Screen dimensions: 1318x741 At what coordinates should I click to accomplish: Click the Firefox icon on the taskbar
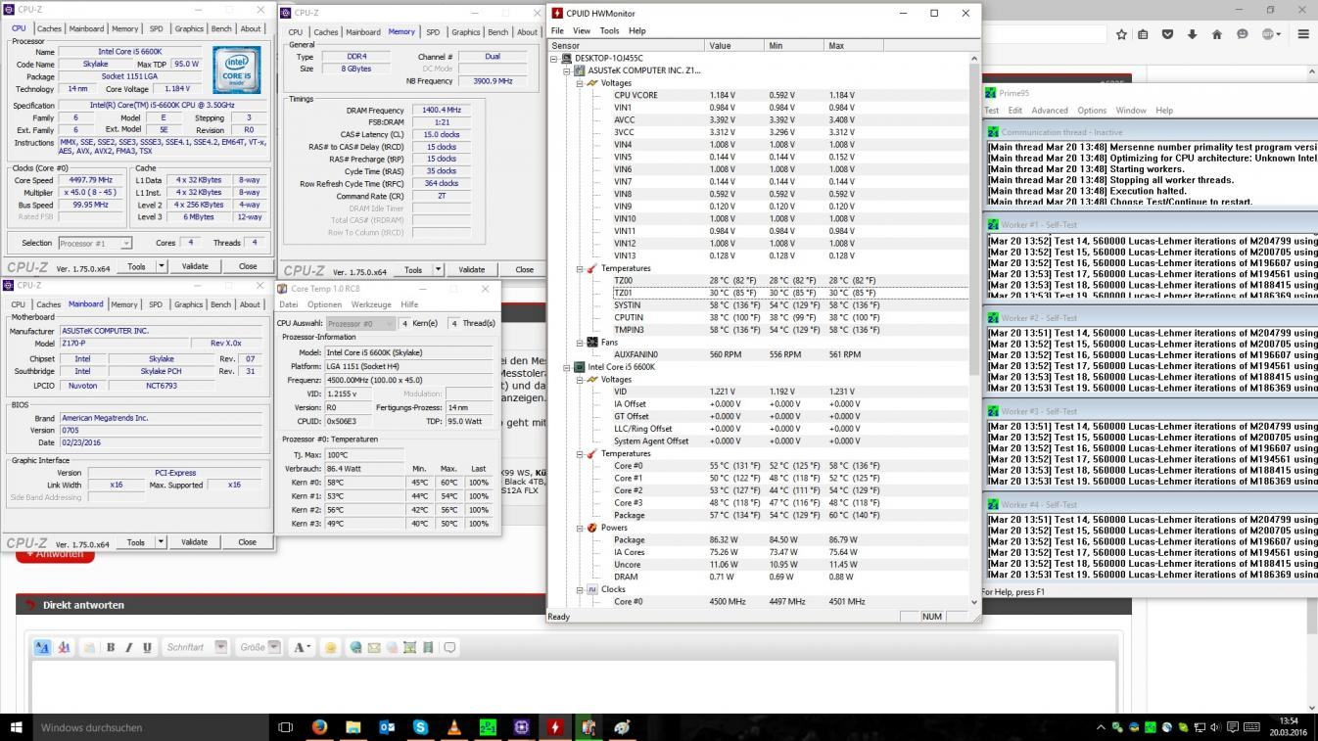point(319,727)
